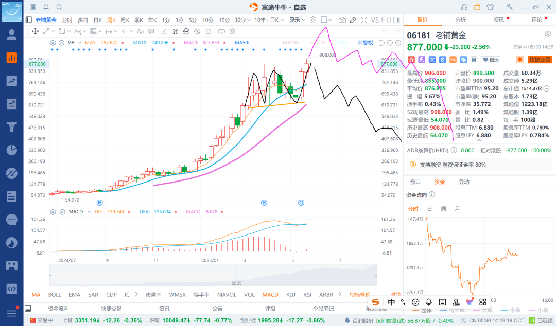Switch to the 评论 tab
This screenshot has height=326, width=556.
click(x=537, y=20)
